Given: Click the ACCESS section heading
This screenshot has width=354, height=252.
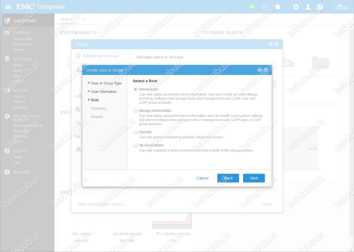Looking at the screenshot, I should click(21, 90).
